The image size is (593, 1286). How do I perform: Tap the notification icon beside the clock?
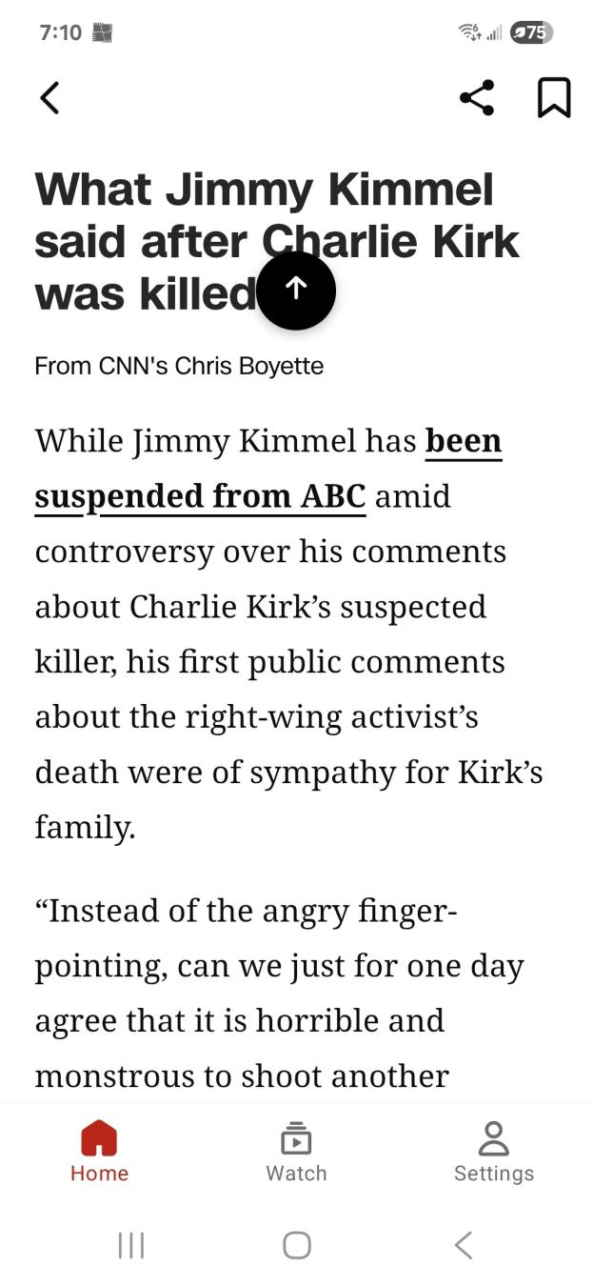point(102,32)
